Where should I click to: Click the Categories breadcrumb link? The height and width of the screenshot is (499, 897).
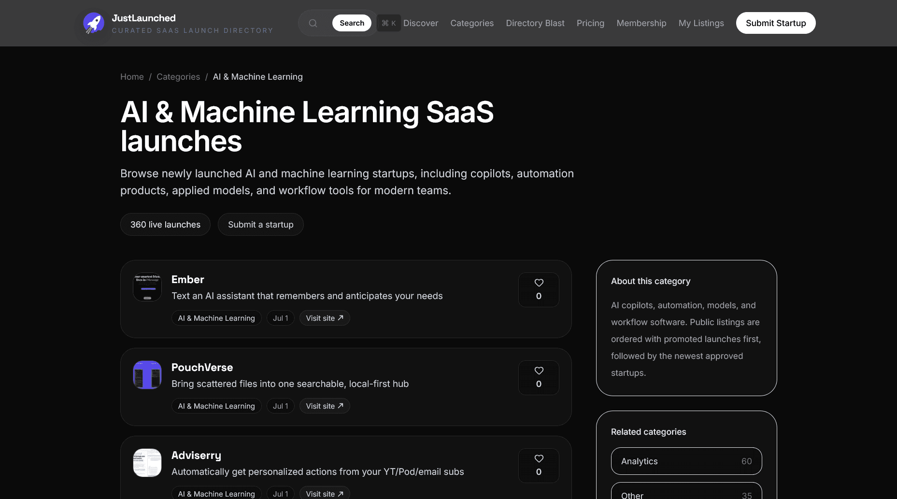178,77
